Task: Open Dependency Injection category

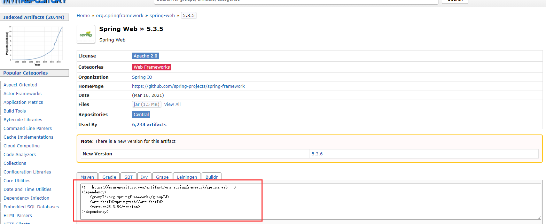Action: [x=26, y=198]
